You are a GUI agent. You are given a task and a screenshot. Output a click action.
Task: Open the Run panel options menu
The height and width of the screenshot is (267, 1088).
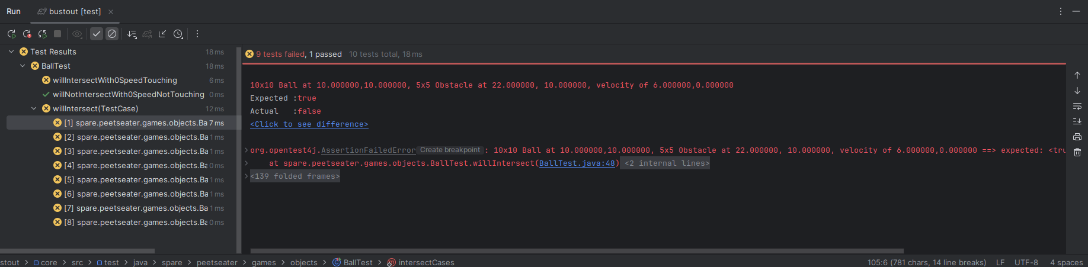point(1060,12)
